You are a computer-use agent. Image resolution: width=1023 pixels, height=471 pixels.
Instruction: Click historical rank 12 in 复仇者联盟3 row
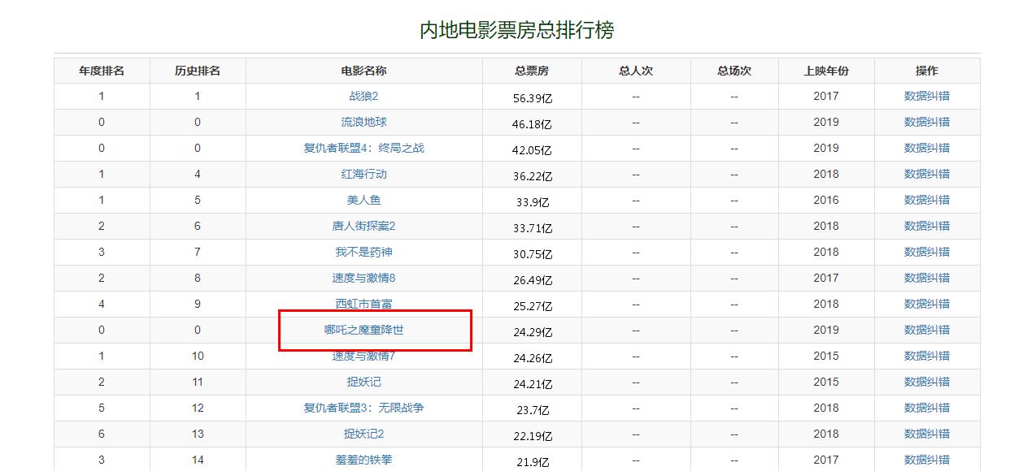198,408
